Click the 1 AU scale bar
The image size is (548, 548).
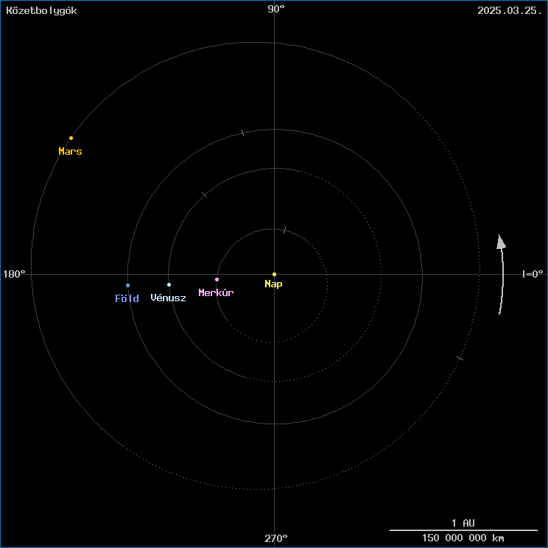click(x=463, y=530)
